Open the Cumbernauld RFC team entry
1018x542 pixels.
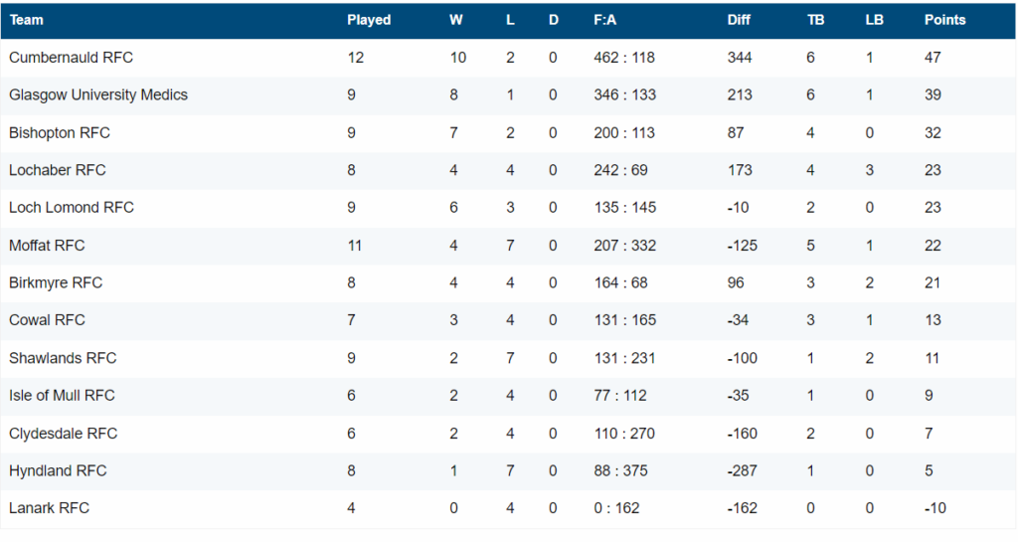[x=71, y=58]
